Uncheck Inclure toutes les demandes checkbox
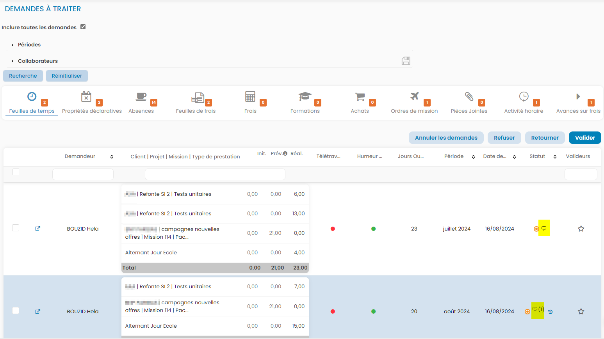The image size is (604, 339). tap(83, 27)
